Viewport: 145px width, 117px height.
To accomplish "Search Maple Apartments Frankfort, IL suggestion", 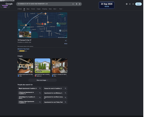I will tap(30, 88).
